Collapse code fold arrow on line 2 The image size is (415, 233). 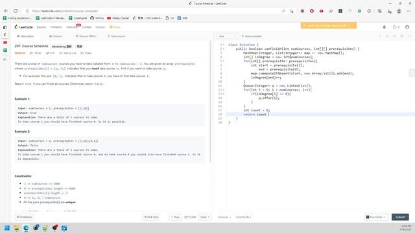tap(224, 49)
